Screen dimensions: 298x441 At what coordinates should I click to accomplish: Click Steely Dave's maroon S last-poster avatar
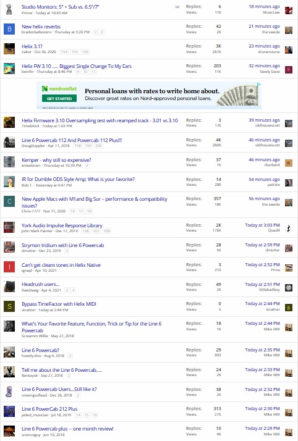289,70
